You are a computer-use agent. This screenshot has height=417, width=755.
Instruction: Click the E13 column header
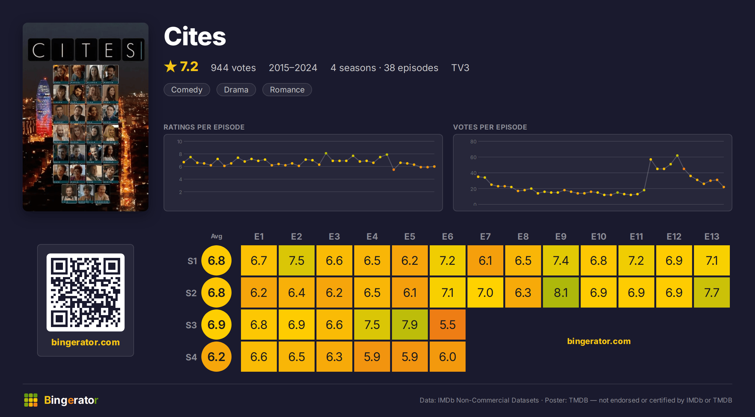[x=712, y=236]
